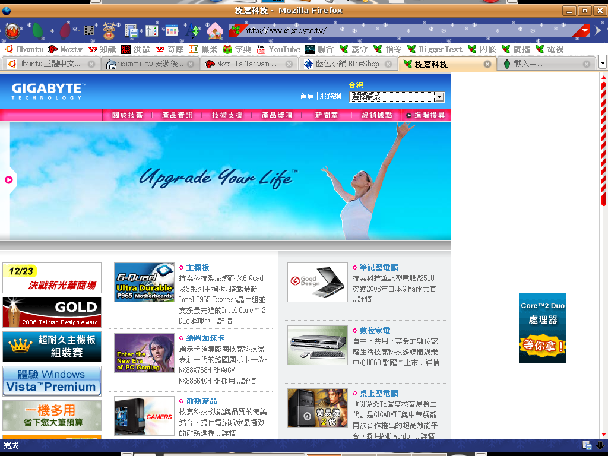Close the 技嘉科技 tab
Image resolution: width=608 pixels, height=456 pixels.
tap(487, 64)
